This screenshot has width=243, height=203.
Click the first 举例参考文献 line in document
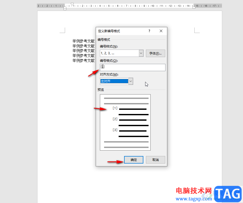coord(83,41)
